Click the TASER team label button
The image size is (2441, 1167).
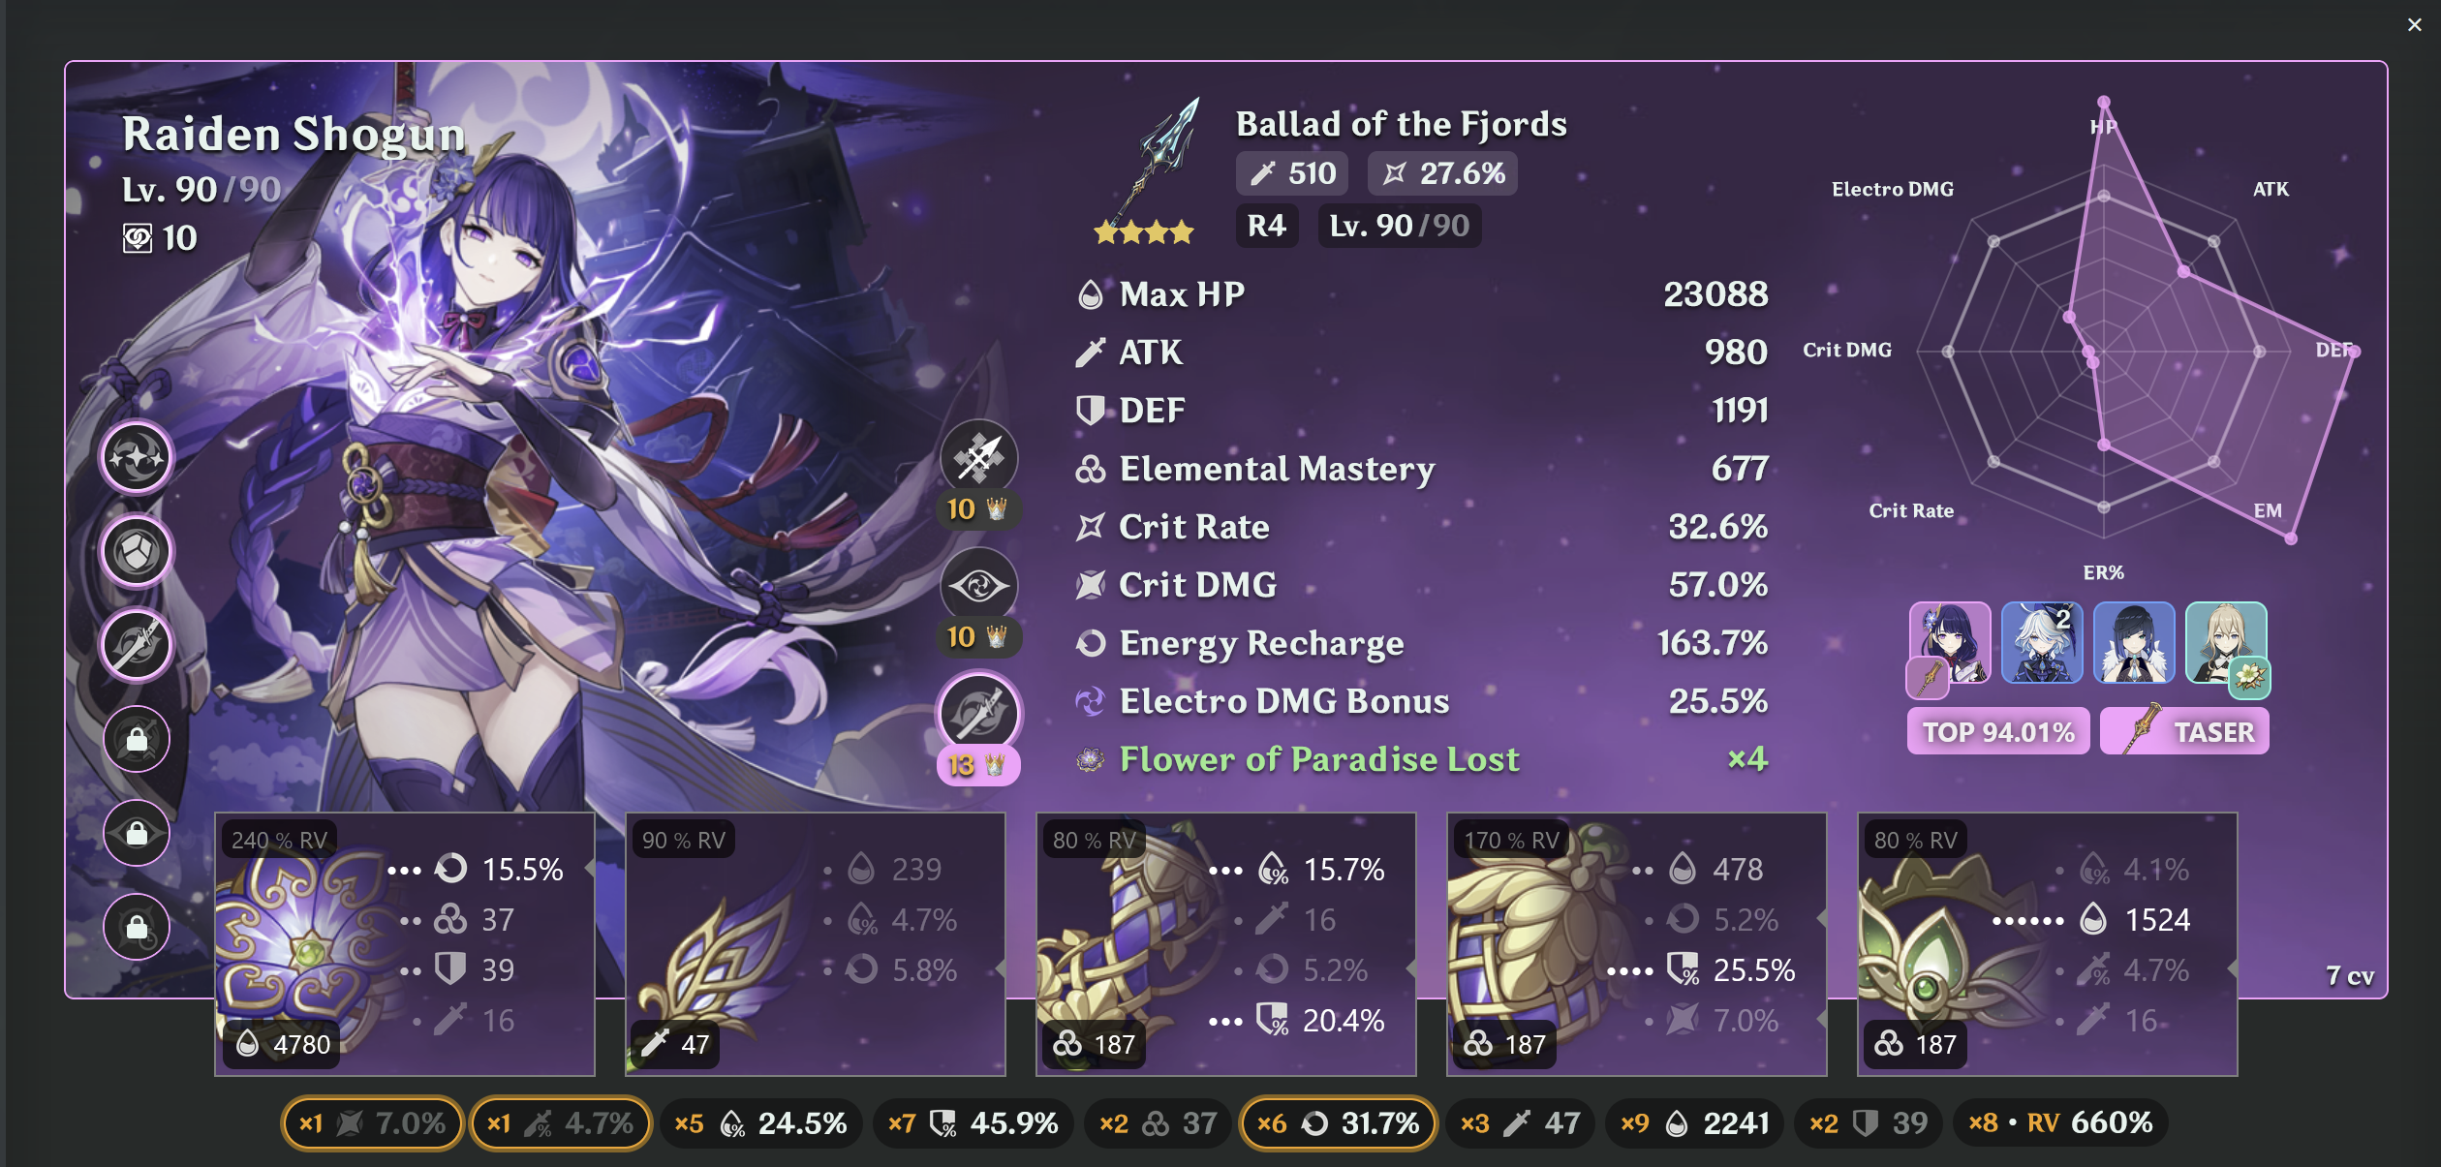2184,731
